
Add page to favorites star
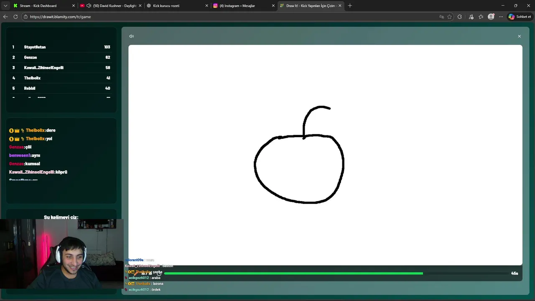(450, 17)
